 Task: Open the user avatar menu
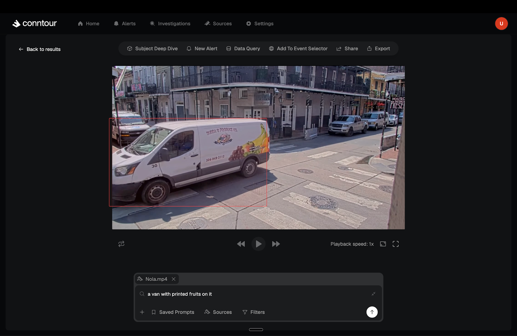[501, 24]
